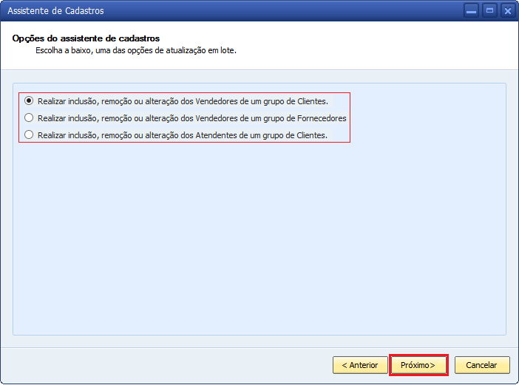The height and width of the screenshot is (385, 519).
Task: Cancel the Assistente de Cadastros wizard
Action: point(482,365)
